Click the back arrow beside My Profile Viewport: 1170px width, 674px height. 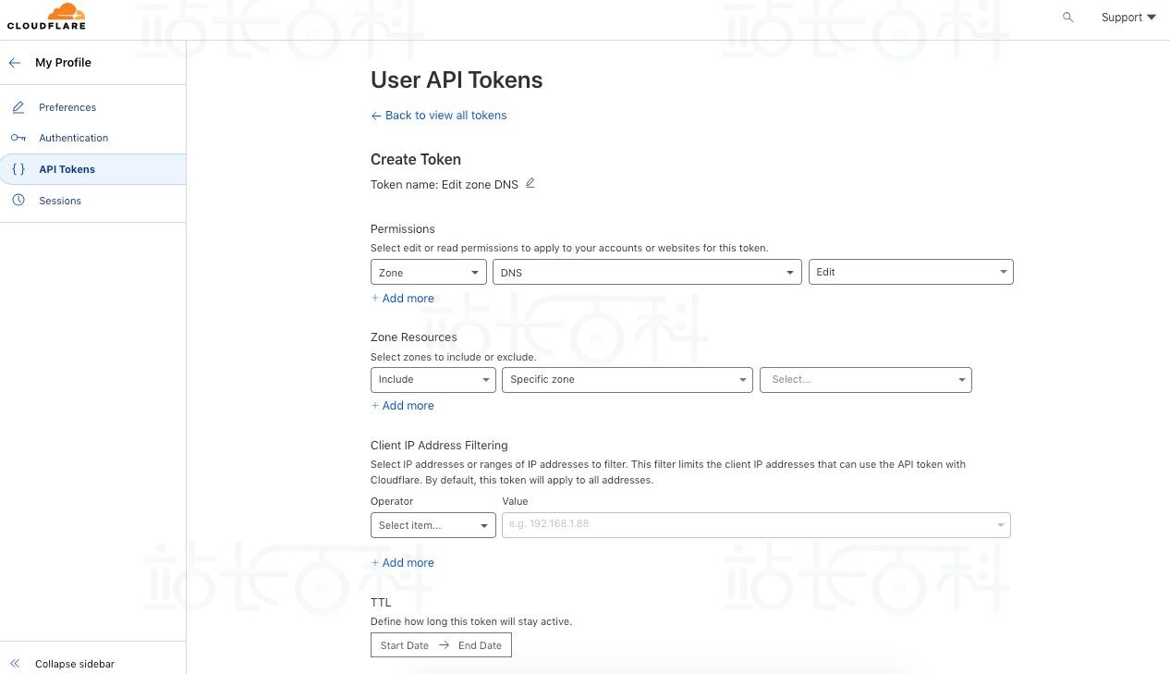tap(15, 63)
